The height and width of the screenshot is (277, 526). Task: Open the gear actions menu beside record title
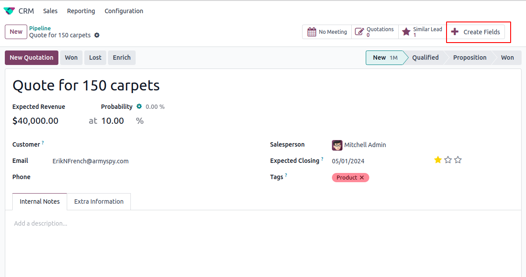tap(97, 35)
